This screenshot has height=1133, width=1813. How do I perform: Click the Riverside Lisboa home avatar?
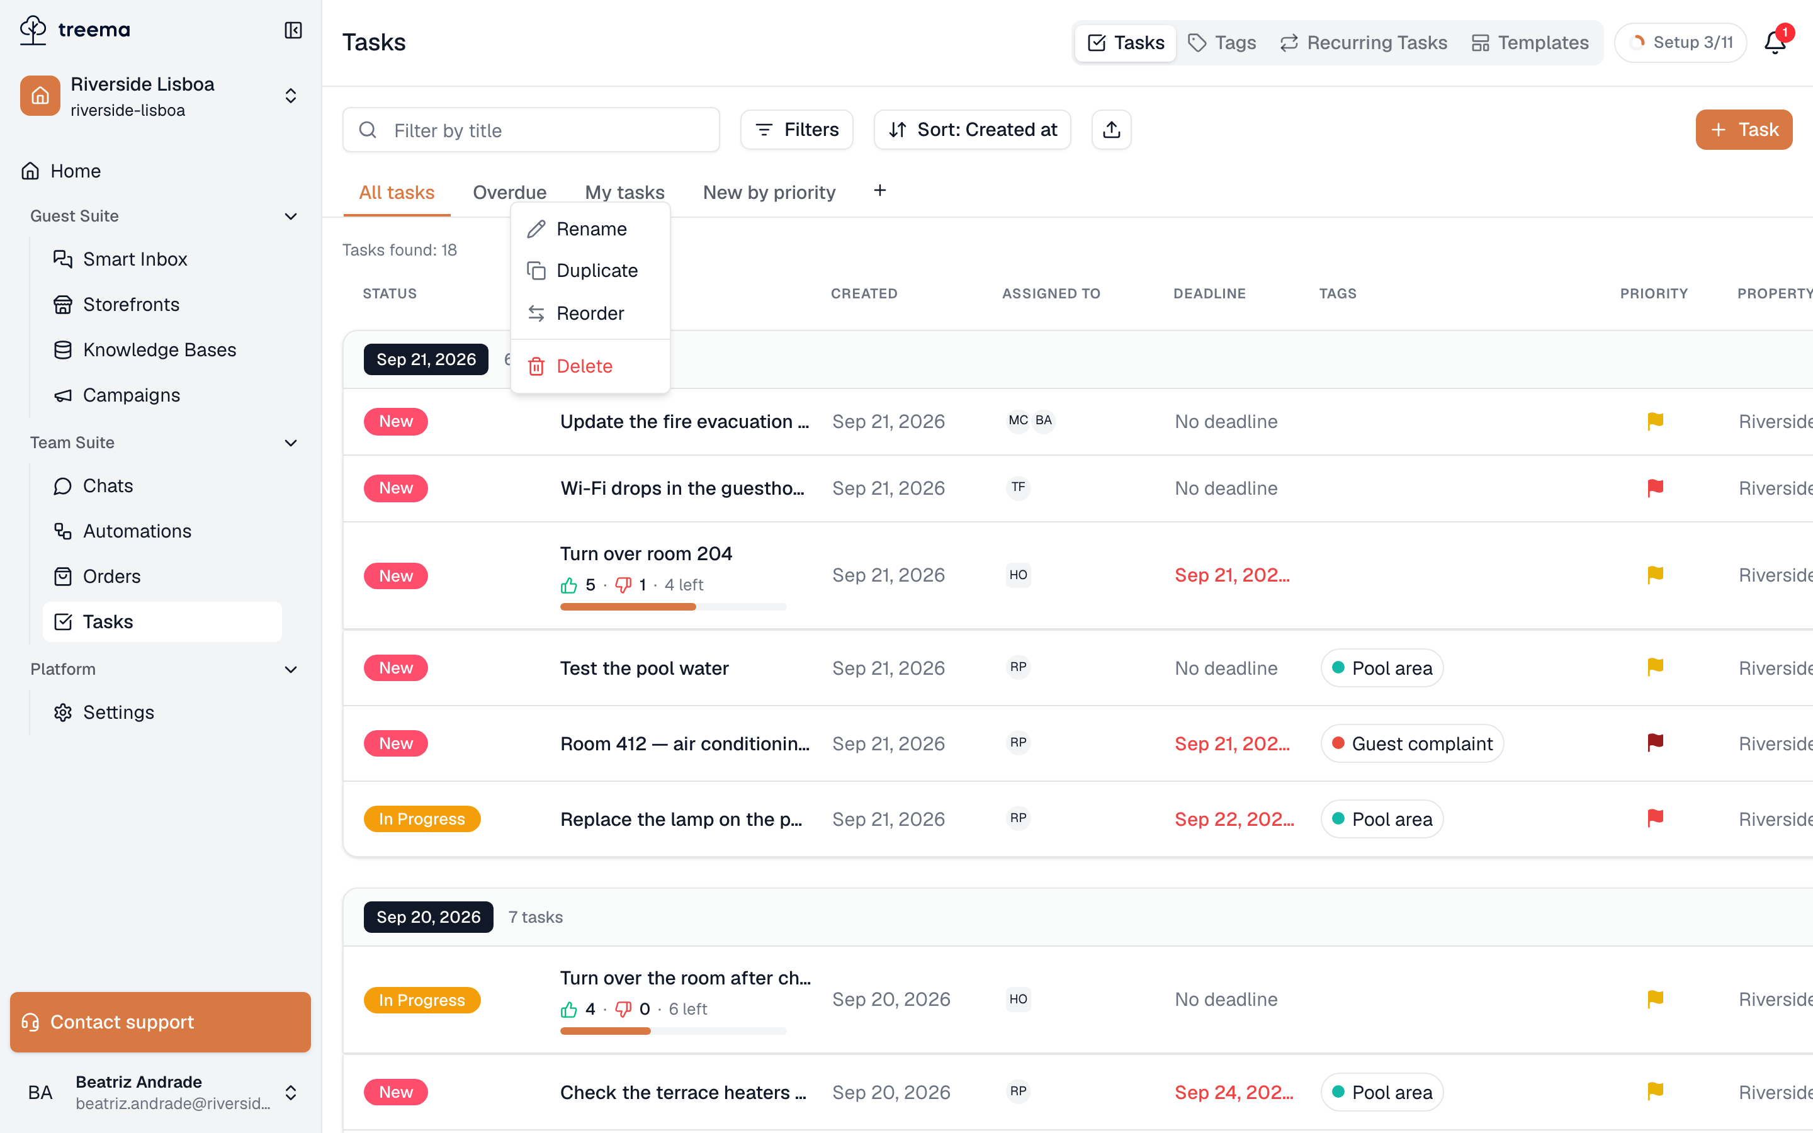40,96
